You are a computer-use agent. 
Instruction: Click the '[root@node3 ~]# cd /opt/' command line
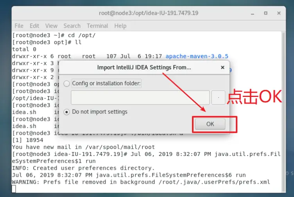(54, 35)
